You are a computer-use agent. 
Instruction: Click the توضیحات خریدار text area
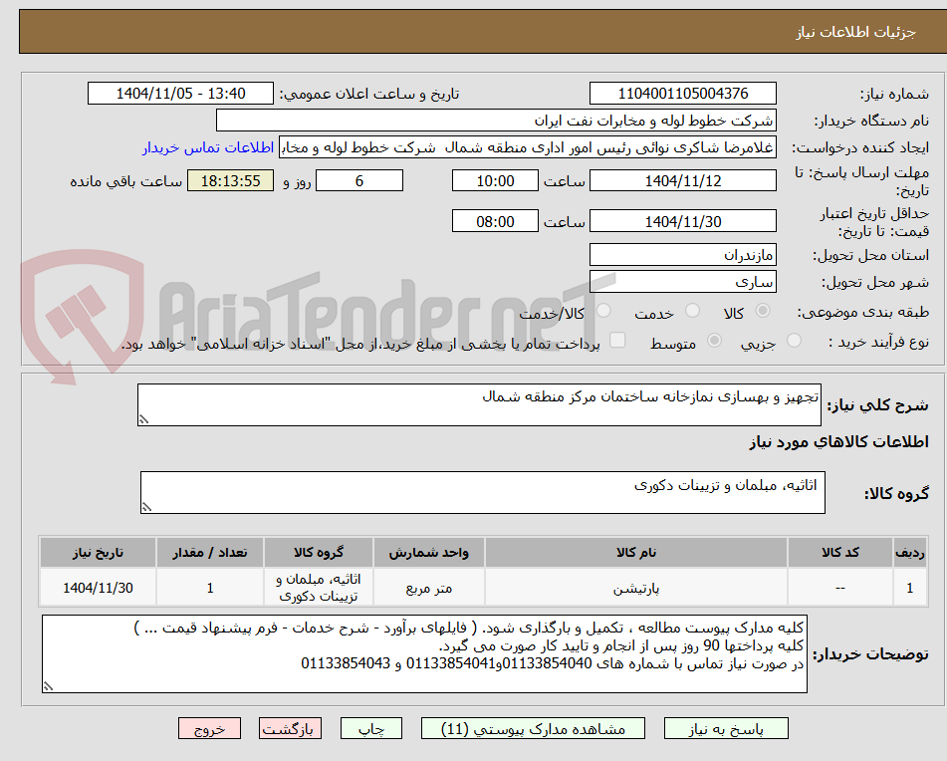424,654
